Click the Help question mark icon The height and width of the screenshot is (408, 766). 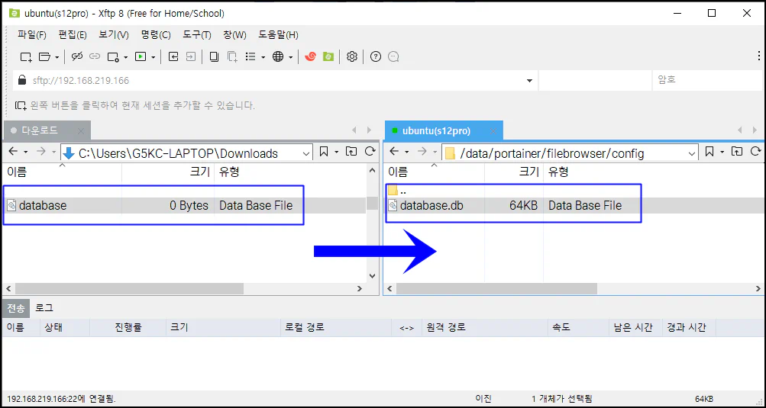click(x=375, y=57)
